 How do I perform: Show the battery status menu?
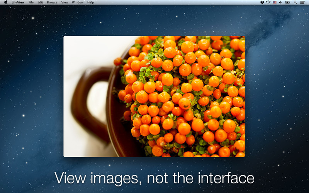coord(287,2)
